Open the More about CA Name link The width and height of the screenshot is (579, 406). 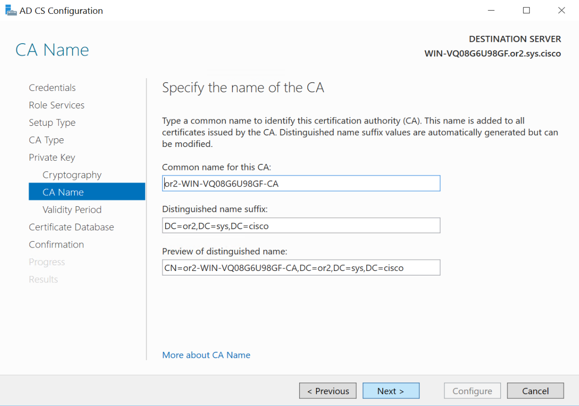(206, 355)
